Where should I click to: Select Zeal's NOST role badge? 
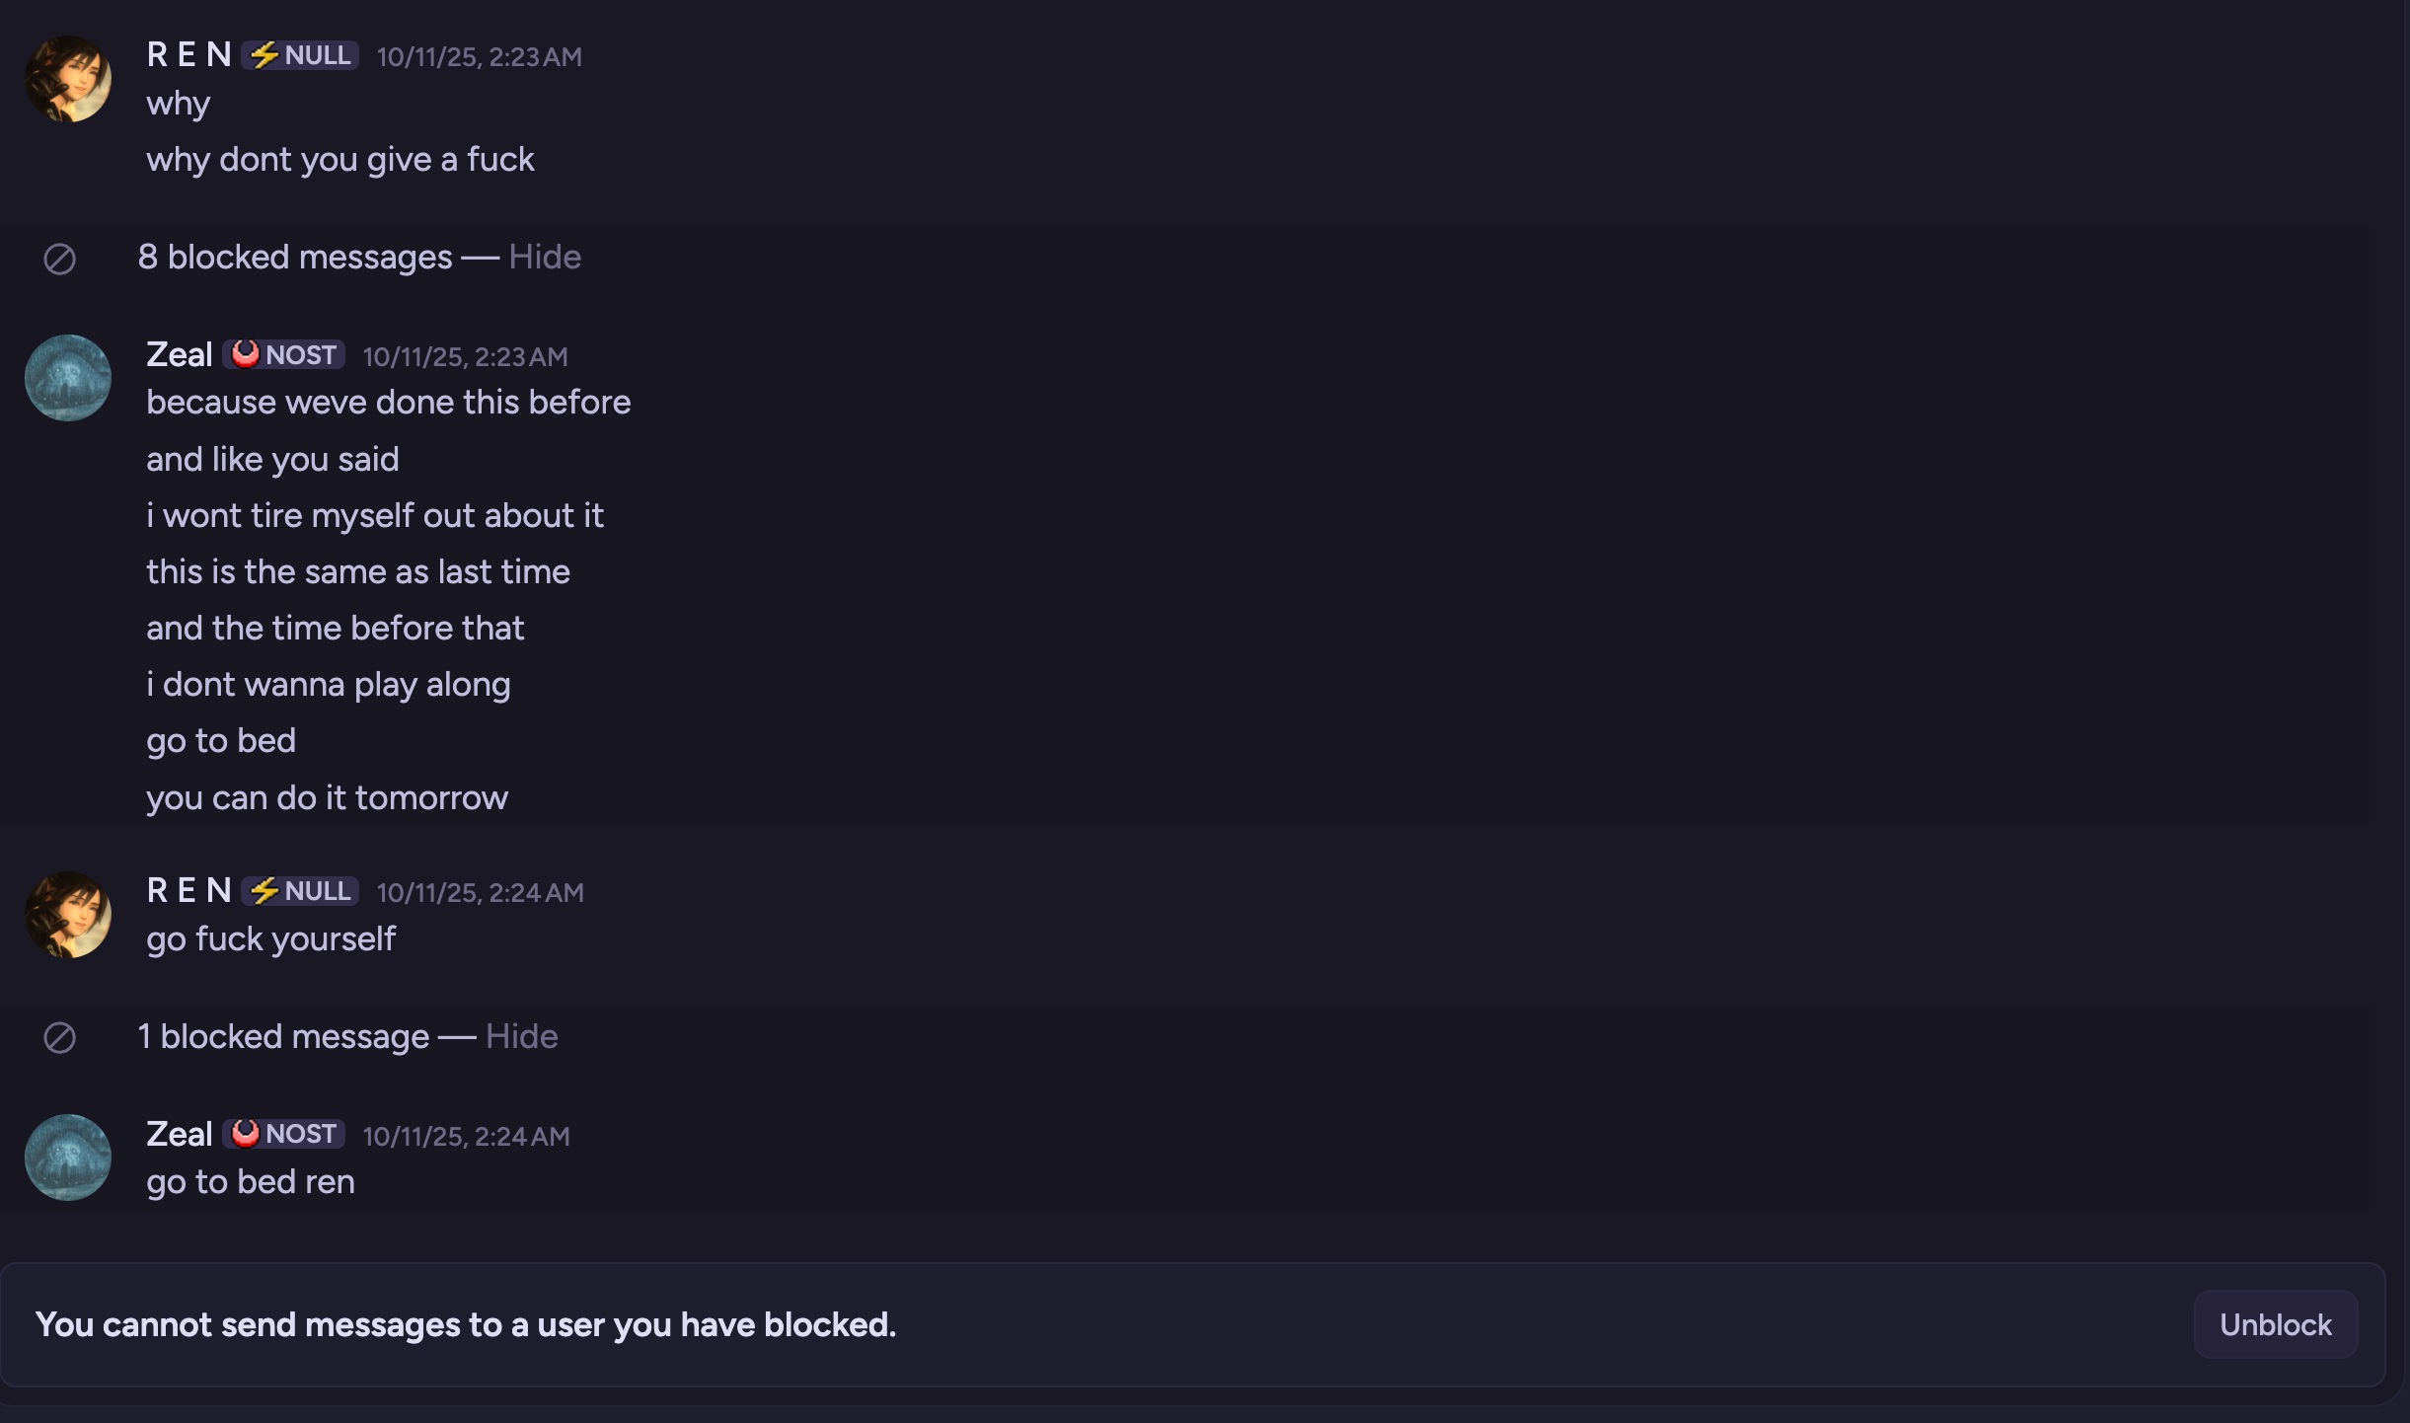point(283,353)
